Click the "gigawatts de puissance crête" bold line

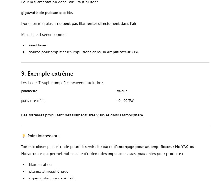(47, 13)
